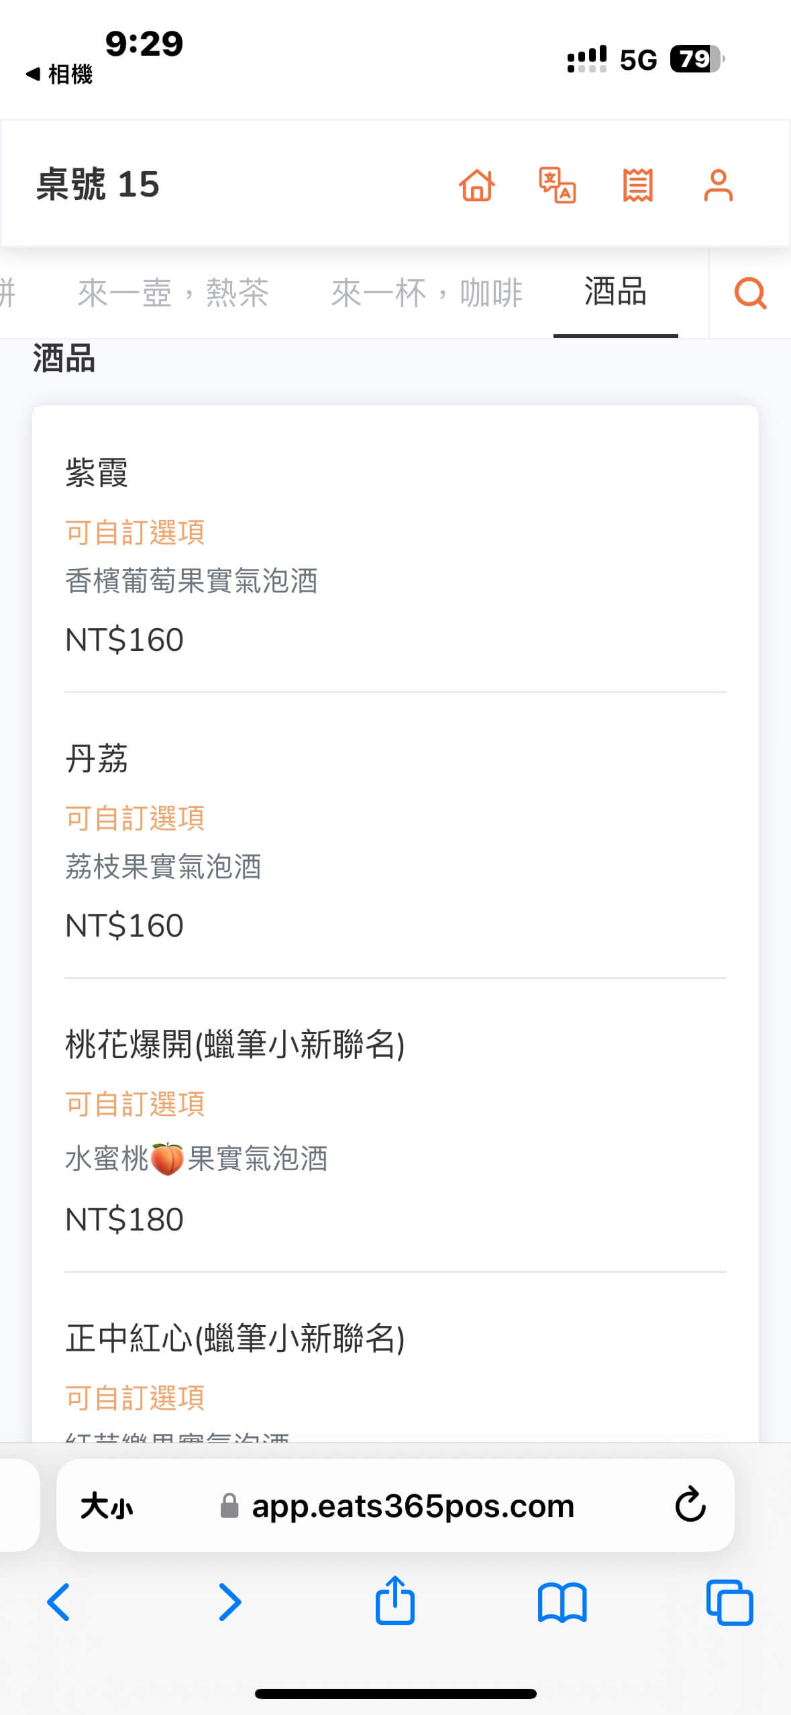
Task: Open the language translation icon
Action: click(x=557, y=185)
